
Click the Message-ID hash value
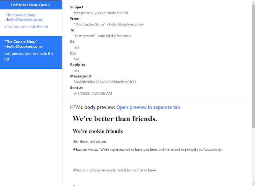click(105, 82)
